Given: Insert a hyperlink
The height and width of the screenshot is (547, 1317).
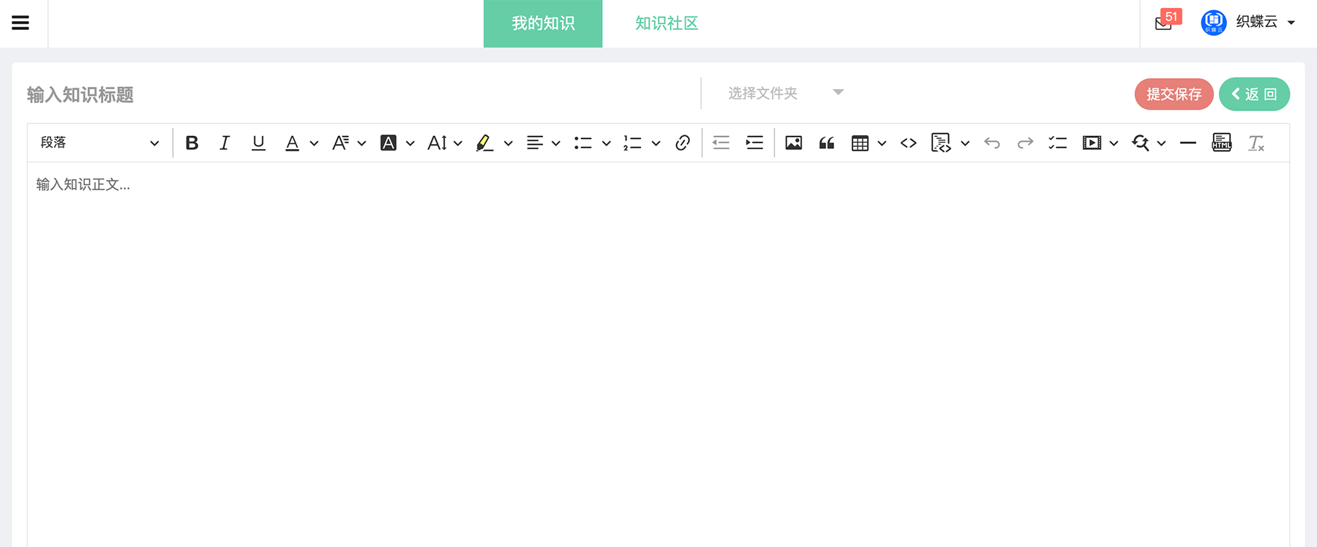Looking at the screenshot, I should pos(683,143).
